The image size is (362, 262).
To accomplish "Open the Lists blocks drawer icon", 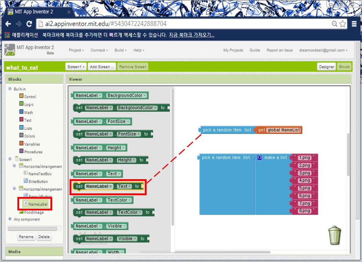I will [x=21, y=127].
